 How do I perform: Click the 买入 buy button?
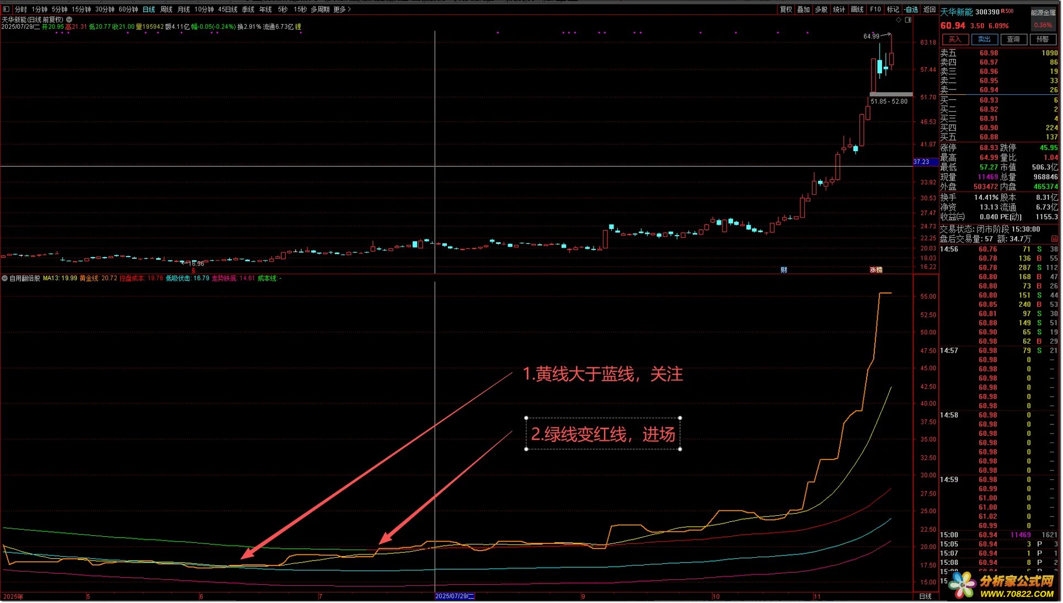(955, 39)
